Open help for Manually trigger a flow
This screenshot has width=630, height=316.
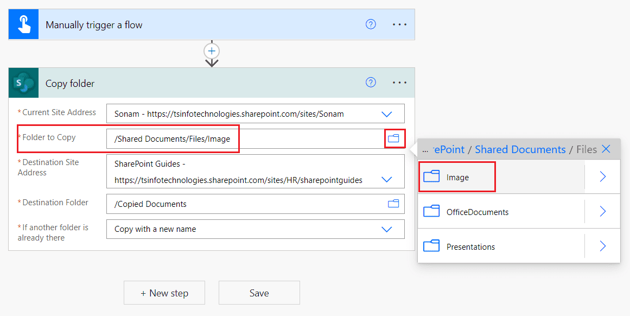click(371, 24)
